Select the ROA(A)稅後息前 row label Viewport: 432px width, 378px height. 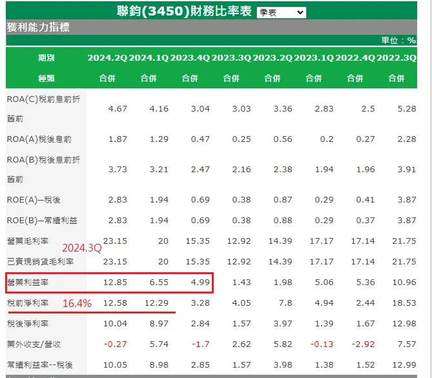tap(39, 139)
